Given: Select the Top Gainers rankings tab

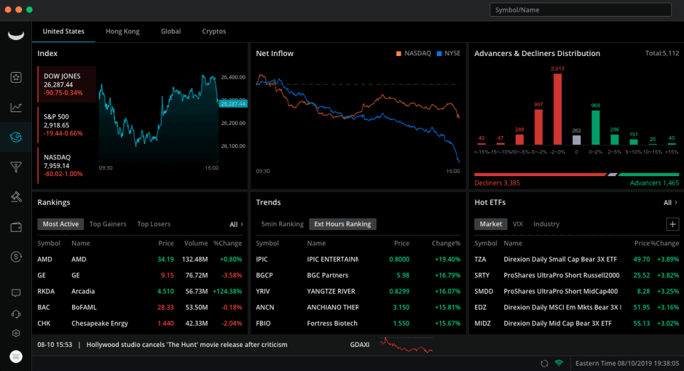Looking at the screenshot, I should click(x=108, y=224).
